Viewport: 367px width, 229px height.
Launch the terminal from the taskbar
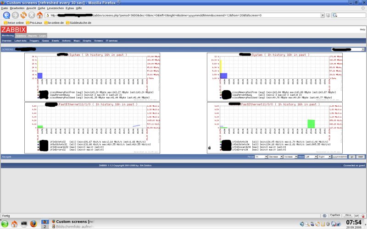pos(24,224)
